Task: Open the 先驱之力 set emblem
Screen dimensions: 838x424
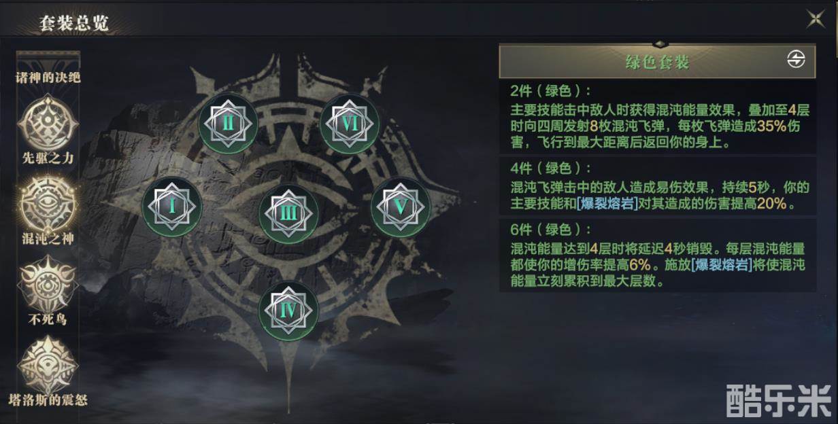Action: coord(47,124)
